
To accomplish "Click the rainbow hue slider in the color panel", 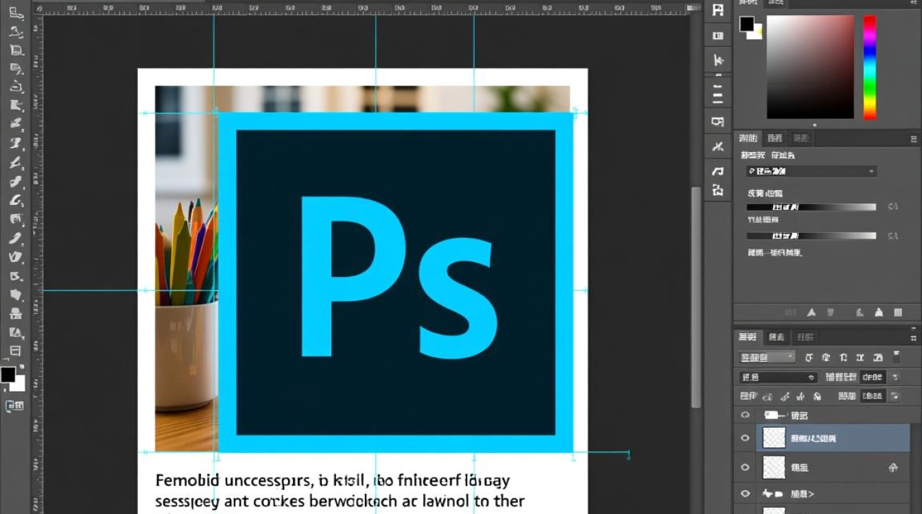I will pos(870,67).
